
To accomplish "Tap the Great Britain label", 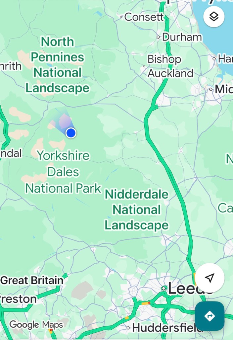I will pyautogui.click(x=32, y=280).
